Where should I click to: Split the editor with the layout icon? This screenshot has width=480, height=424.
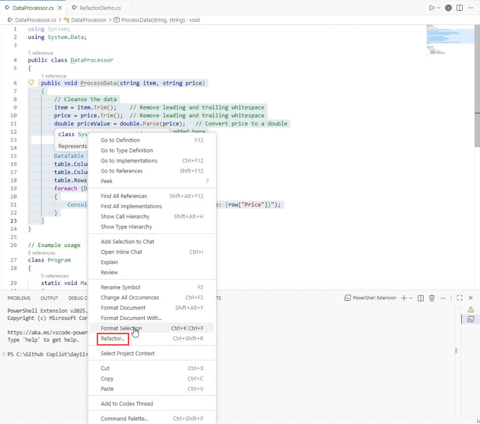tap(459, 8)
